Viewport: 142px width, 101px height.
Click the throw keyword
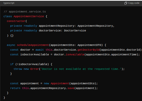click(x=18, y=69)
